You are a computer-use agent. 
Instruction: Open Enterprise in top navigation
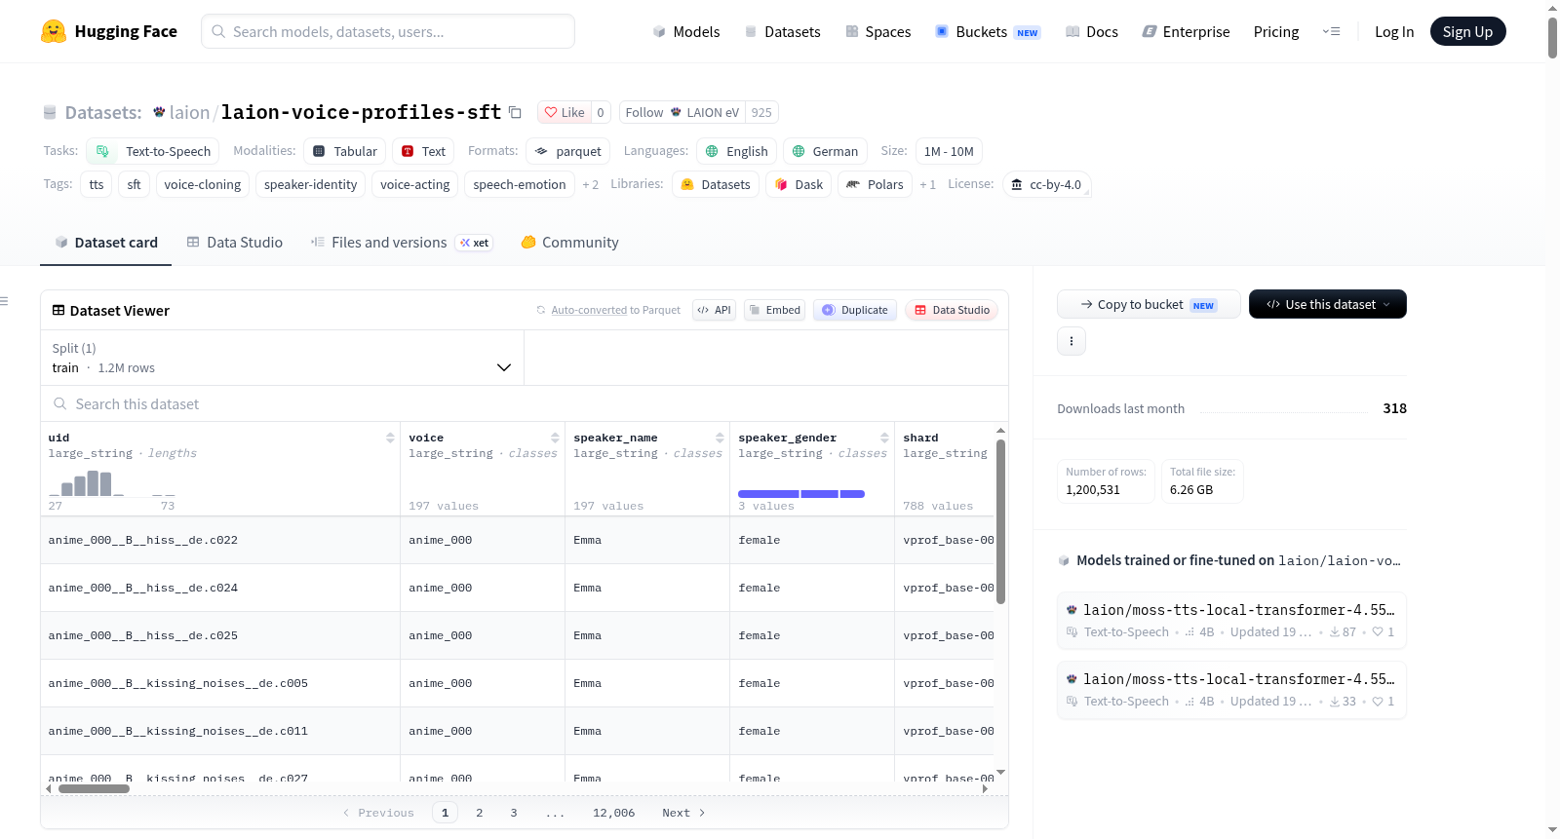(x=1186, y=31)
